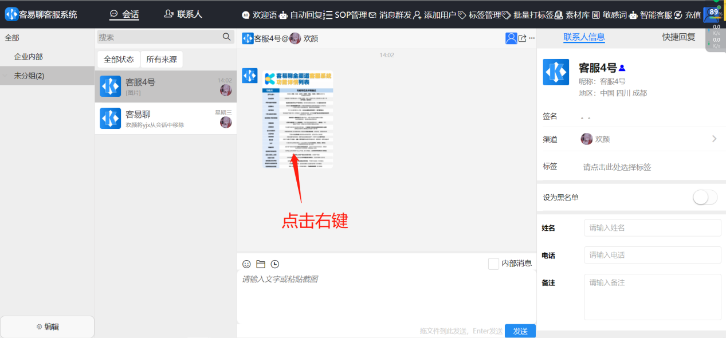The width and height of the screenshot is (726, 338).
Task: Click the share/transfer conversation icon in chat header
Action: click(523, 38)
